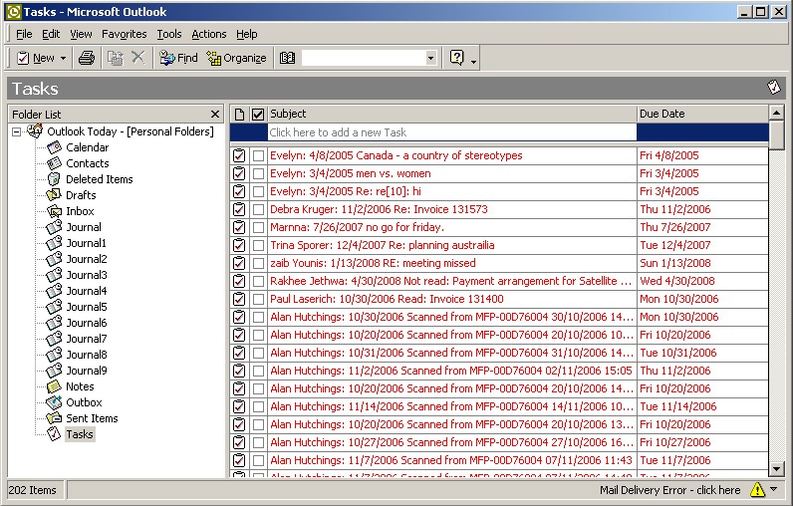Select 'Paul Laserich: 10/30/2006 Read: Invoice 131400' row
The width and height of the screenshot is (793, 506).
pos(499,299)
